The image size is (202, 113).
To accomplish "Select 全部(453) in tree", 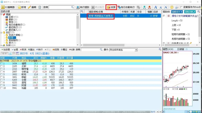I will point(13,17).
